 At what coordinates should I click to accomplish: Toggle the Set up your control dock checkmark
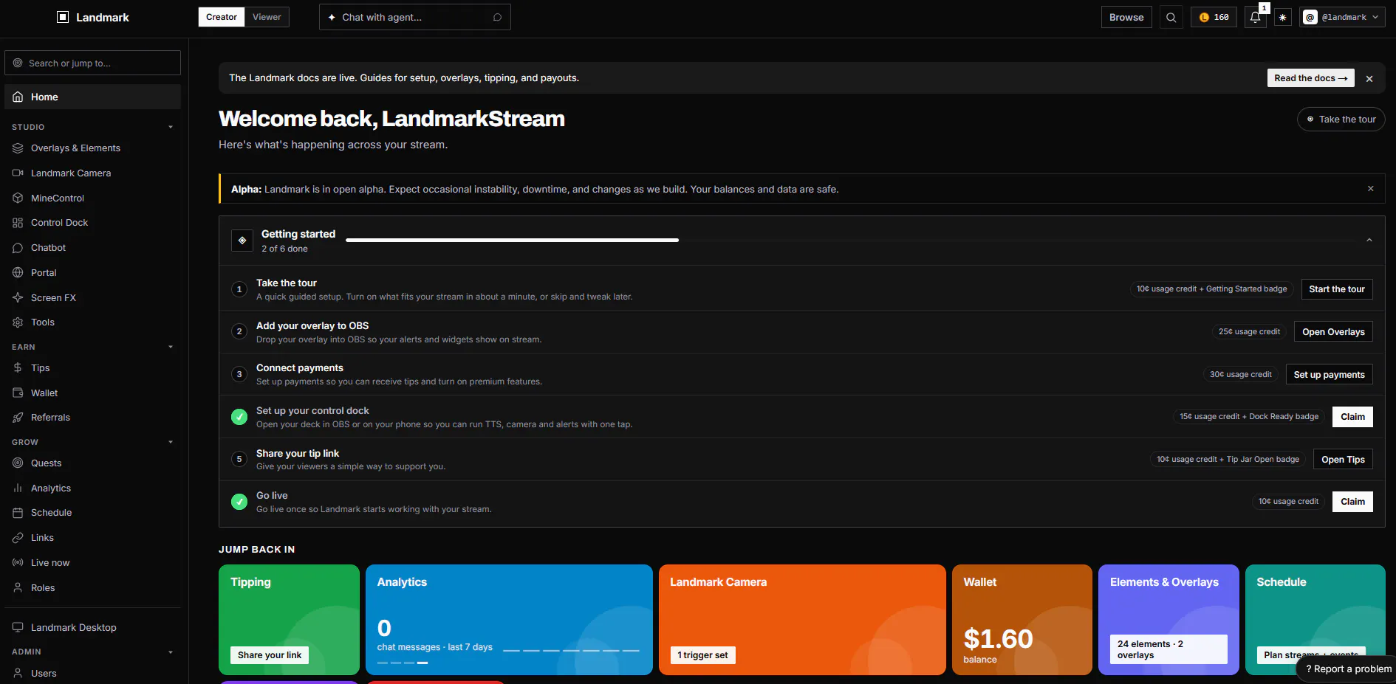239,417
